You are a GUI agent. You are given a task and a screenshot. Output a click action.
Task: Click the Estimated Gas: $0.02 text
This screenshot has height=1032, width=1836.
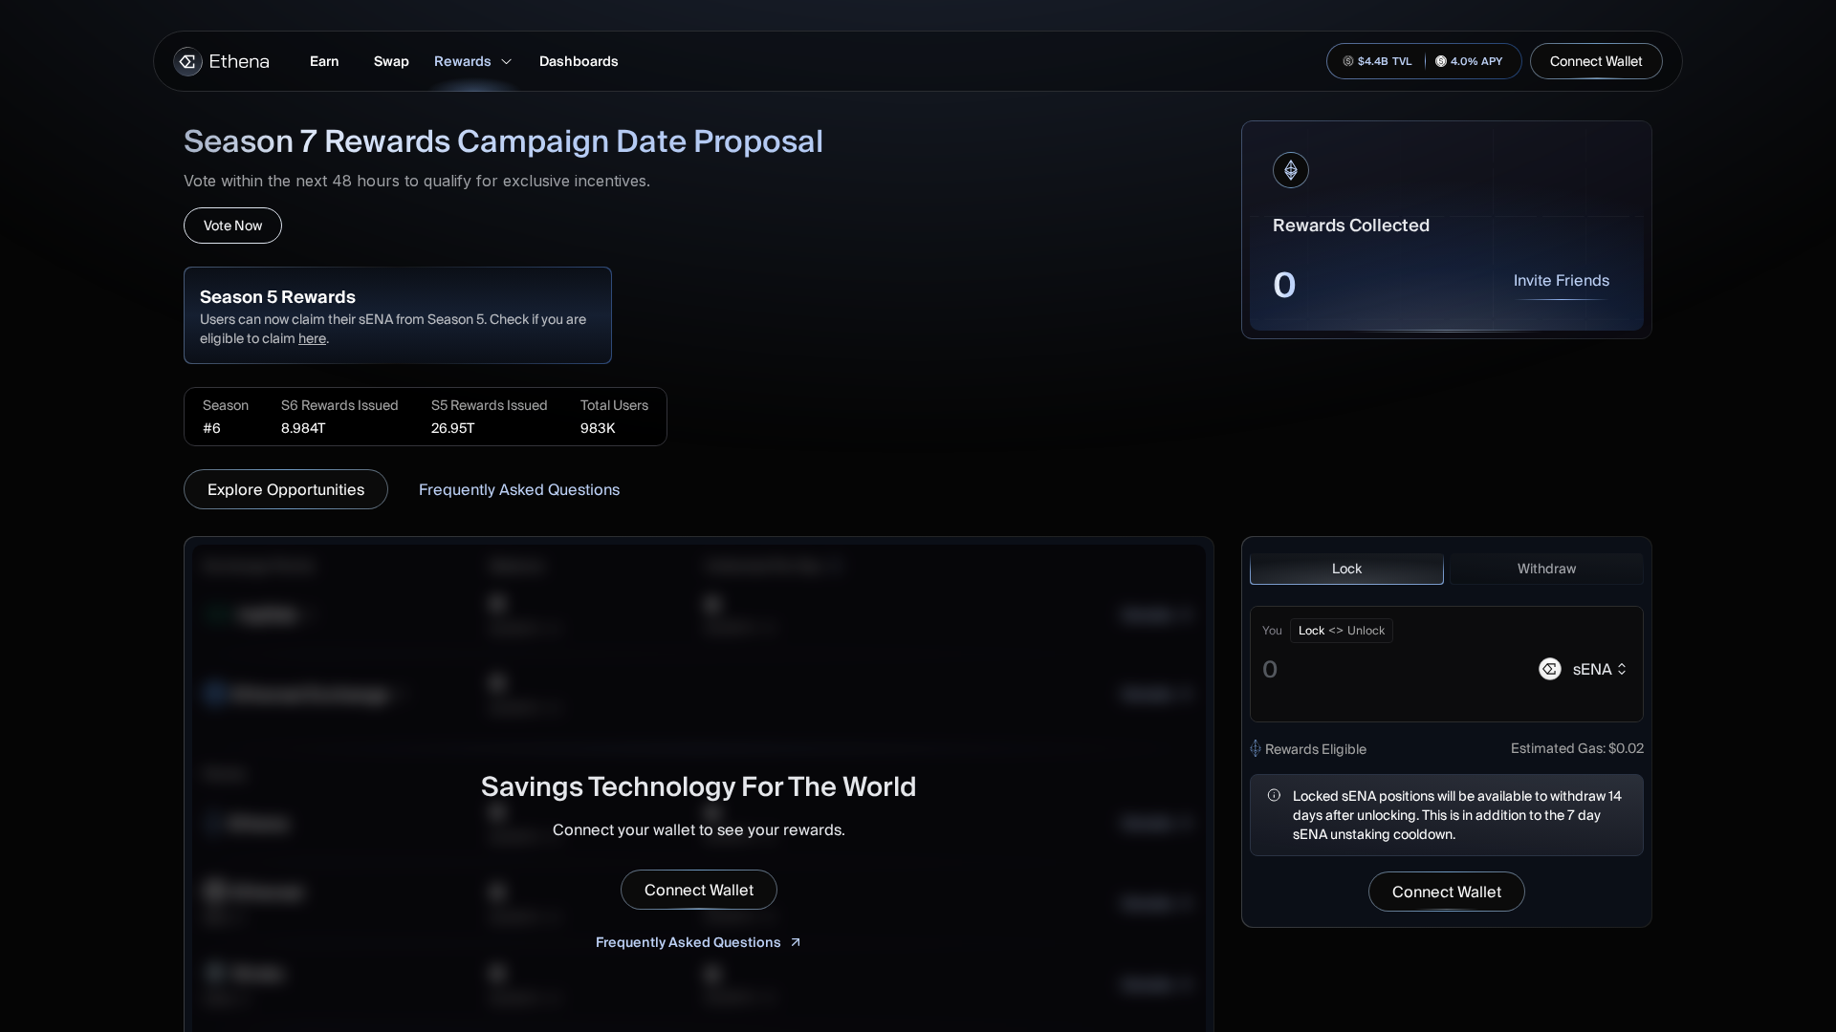click(x=1577, y=748)
